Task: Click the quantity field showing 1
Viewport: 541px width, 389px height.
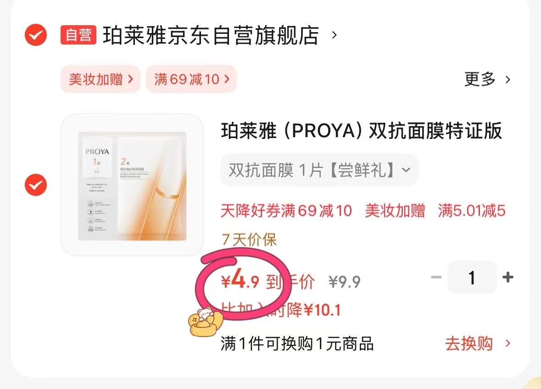Action: pyautogui.click(x=472, y=277)
